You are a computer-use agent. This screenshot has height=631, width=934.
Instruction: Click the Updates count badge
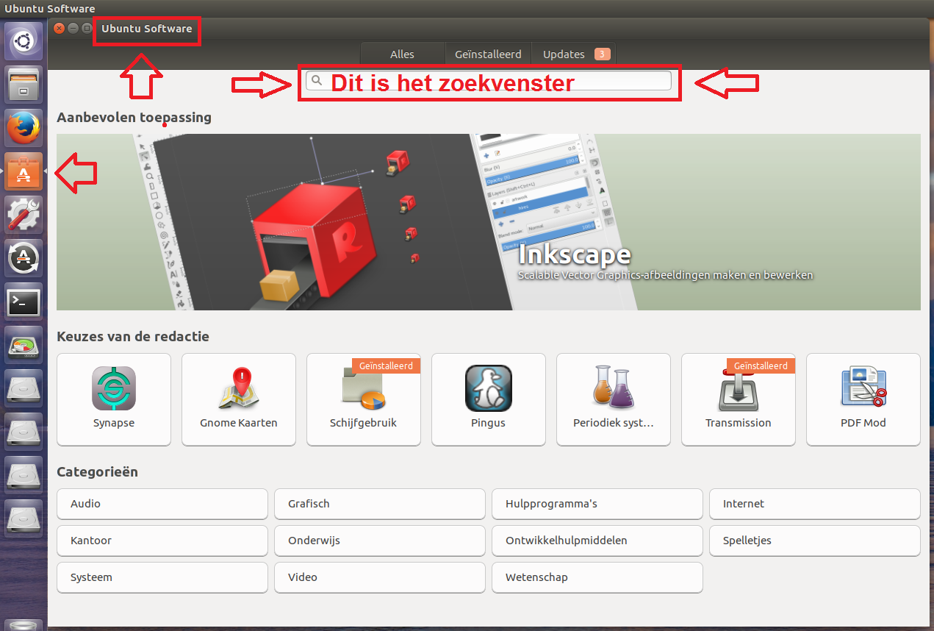pyautogui.click(x=602, y=54)
